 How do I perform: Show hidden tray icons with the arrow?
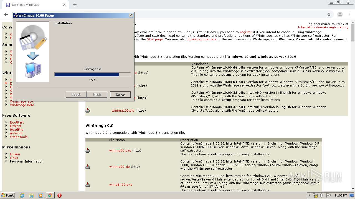[x=309, y=195]
